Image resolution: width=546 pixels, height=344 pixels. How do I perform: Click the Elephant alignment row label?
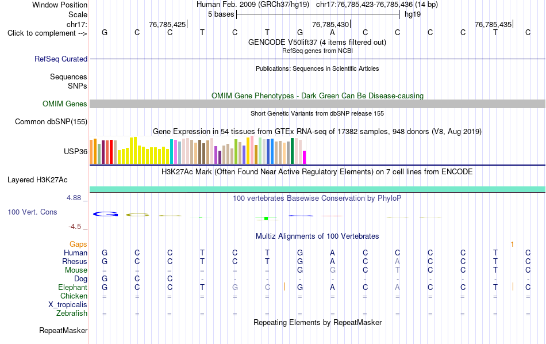[72, 287]
